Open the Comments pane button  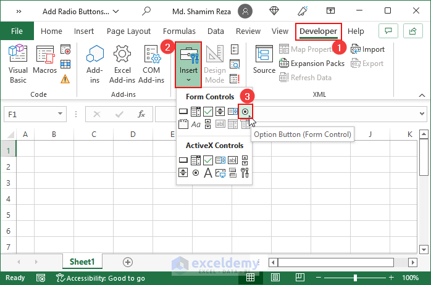pos(388,31)
